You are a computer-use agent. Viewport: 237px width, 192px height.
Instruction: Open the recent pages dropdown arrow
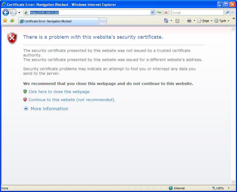click(x=19, y=13)
